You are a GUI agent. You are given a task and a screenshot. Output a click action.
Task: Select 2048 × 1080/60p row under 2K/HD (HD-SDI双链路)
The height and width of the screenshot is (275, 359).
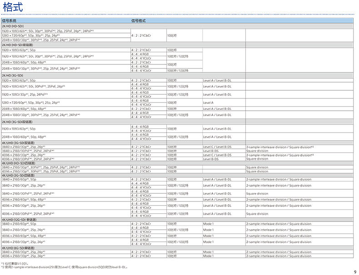click(x=102, y=62)
